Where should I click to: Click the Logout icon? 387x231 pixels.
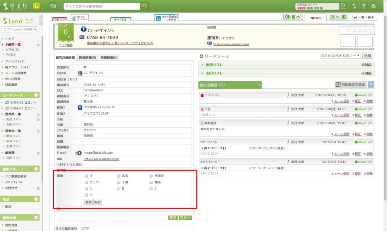[x=343, y=6]
